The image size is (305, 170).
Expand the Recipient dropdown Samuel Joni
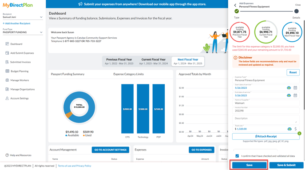(23, 17)
